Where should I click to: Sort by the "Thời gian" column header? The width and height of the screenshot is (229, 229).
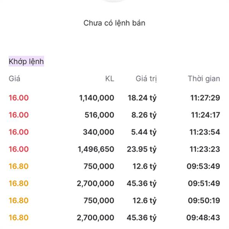[204, 79]
